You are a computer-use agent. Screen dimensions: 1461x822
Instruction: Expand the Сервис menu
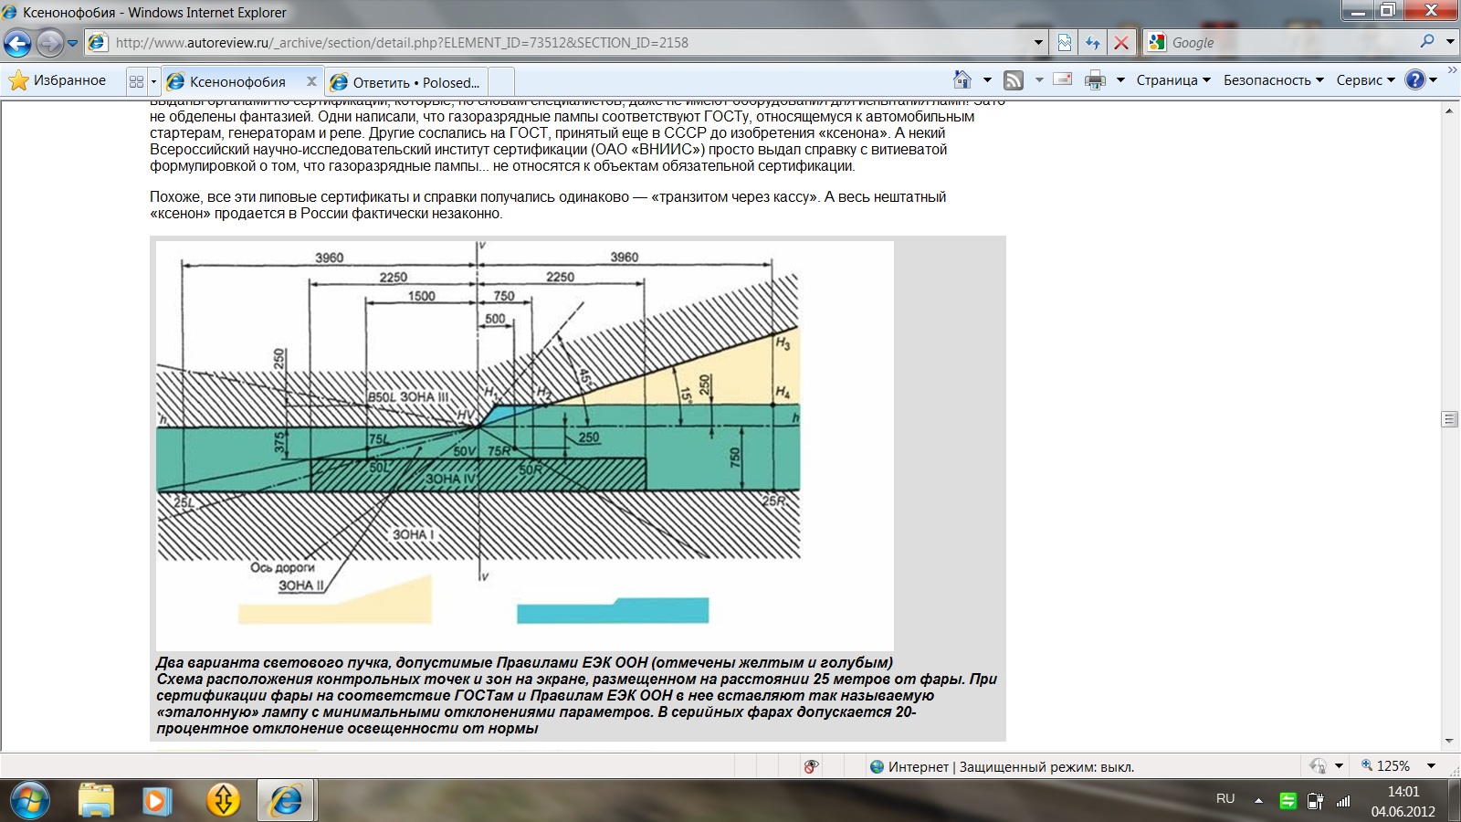(x=1365, y=80)
